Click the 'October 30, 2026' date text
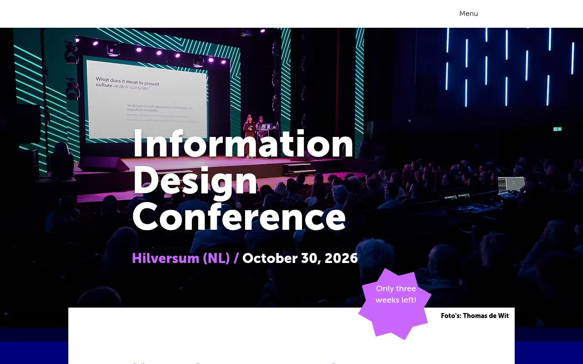 pos(300,258)
